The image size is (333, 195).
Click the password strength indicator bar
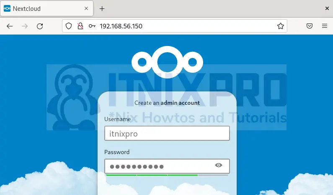[167, 175]
